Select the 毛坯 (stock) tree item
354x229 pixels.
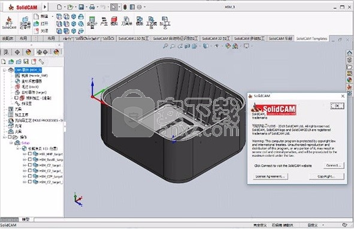pyautogui.click(x=27, y=87)
